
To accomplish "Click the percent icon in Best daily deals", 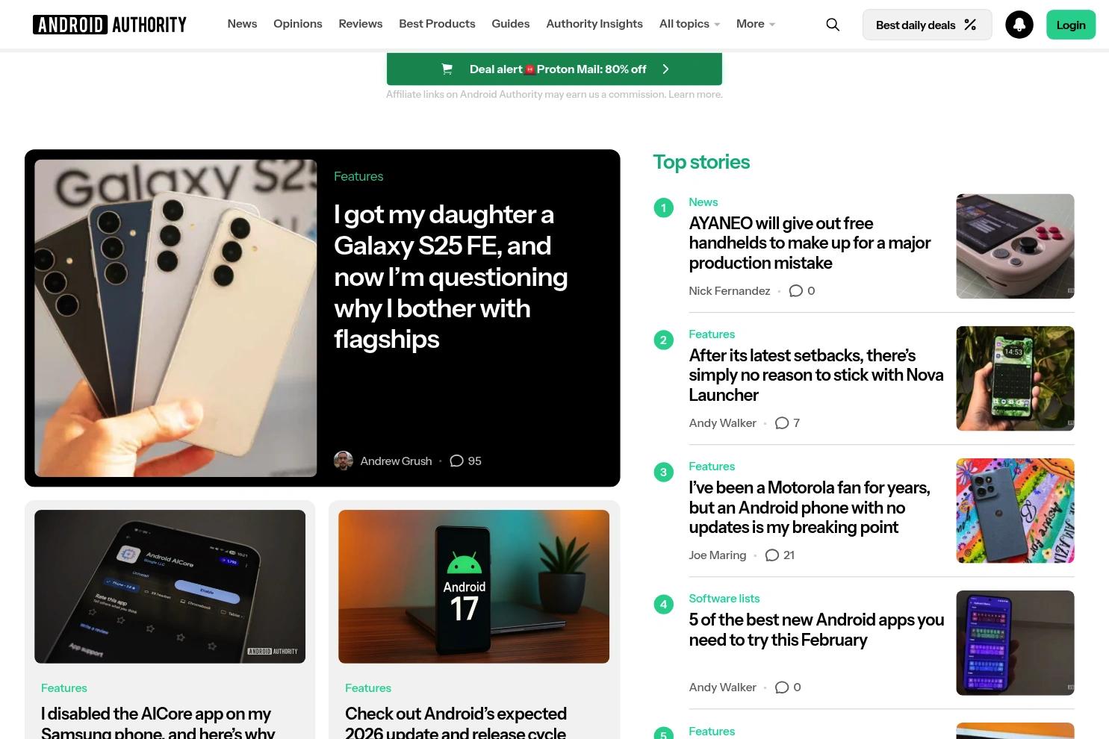I will [970, 25].
